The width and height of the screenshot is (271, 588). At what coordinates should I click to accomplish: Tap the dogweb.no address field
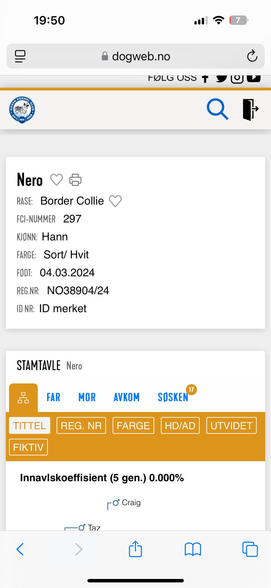click(135, 56)
